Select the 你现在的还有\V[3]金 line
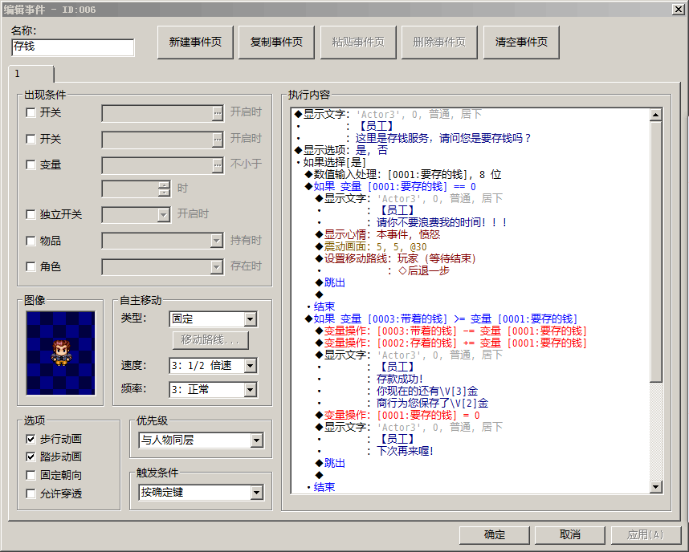The image size is (689, 552). (x=427, y=391)
